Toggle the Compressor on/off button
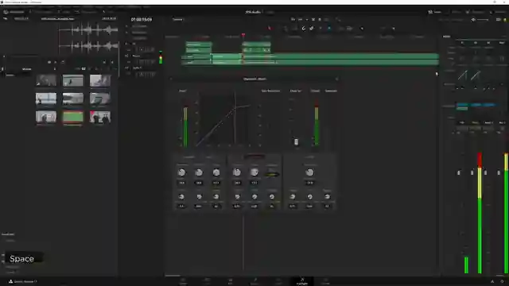 254,157
